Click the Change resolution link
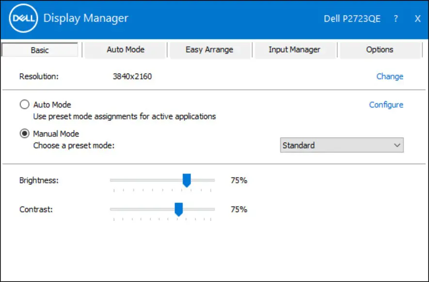 390,77
